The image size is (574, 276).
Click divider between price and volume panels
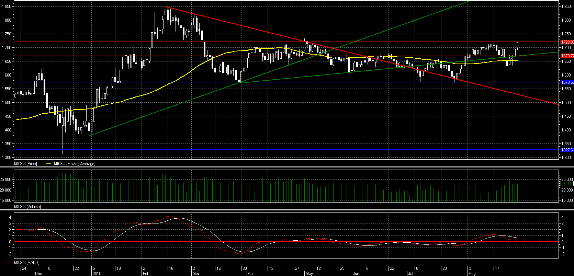coord(287,167)
